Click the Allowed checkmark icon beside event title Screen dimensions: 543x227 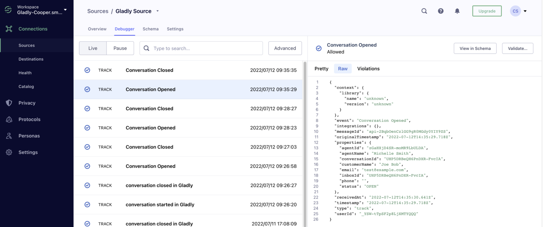(x=319, y=48)
